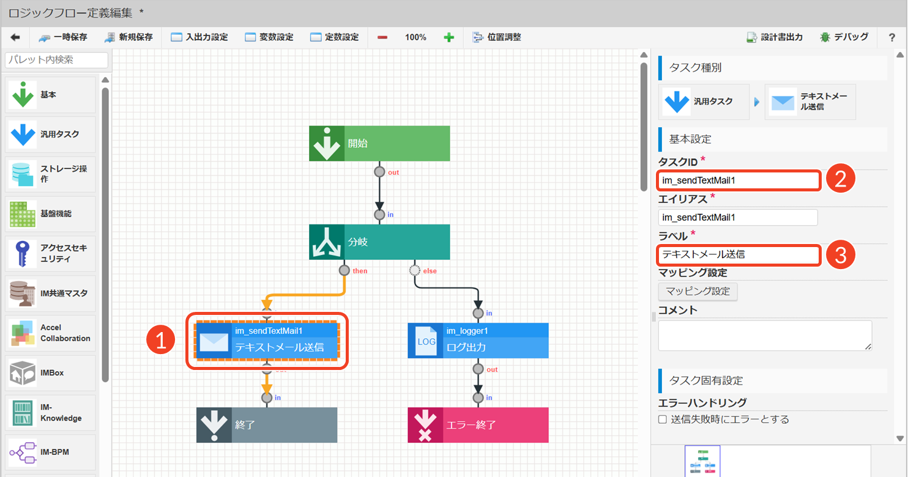Click the flow minimap thumbnail
This screenshot has width=908, height=477.
[702, 461]
